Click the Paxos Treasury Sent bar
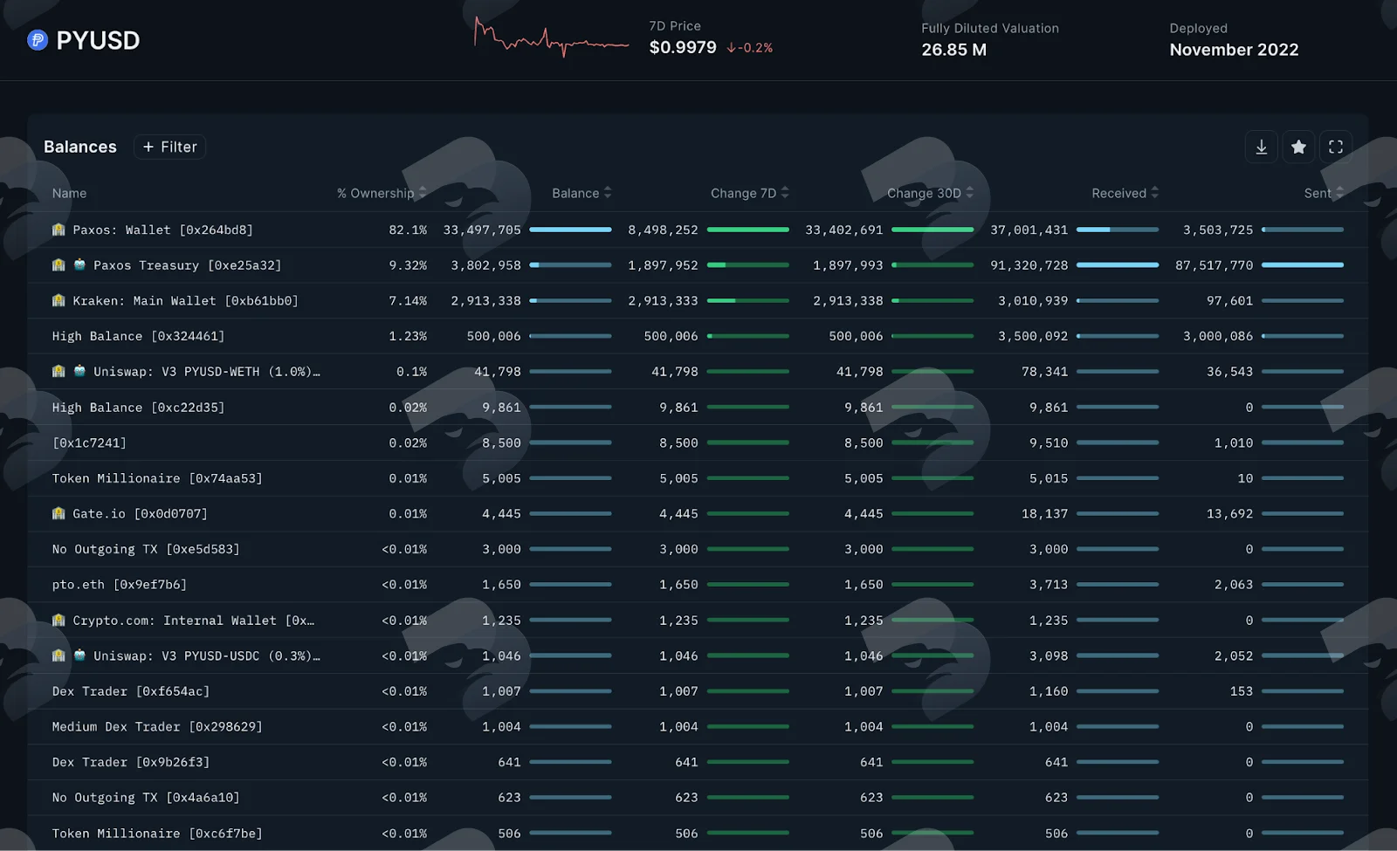This screenshot has width=1397, height=851. pyautogui.click(x=1303, y=264)
